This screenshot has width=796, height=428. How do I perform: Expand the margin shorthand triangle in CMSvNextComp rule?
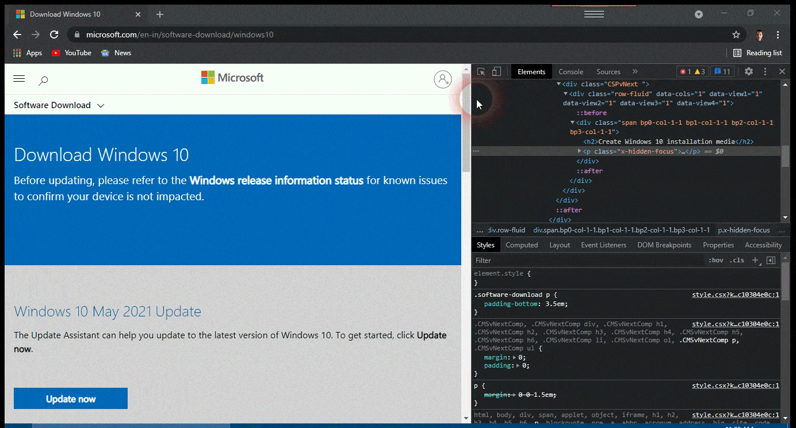coord(515,357)
